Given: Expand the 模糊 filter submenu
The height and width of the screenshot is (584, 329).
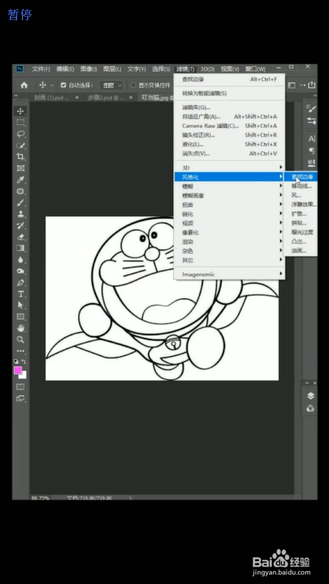Looking at the screenshot, I should (x=230, y=186).
